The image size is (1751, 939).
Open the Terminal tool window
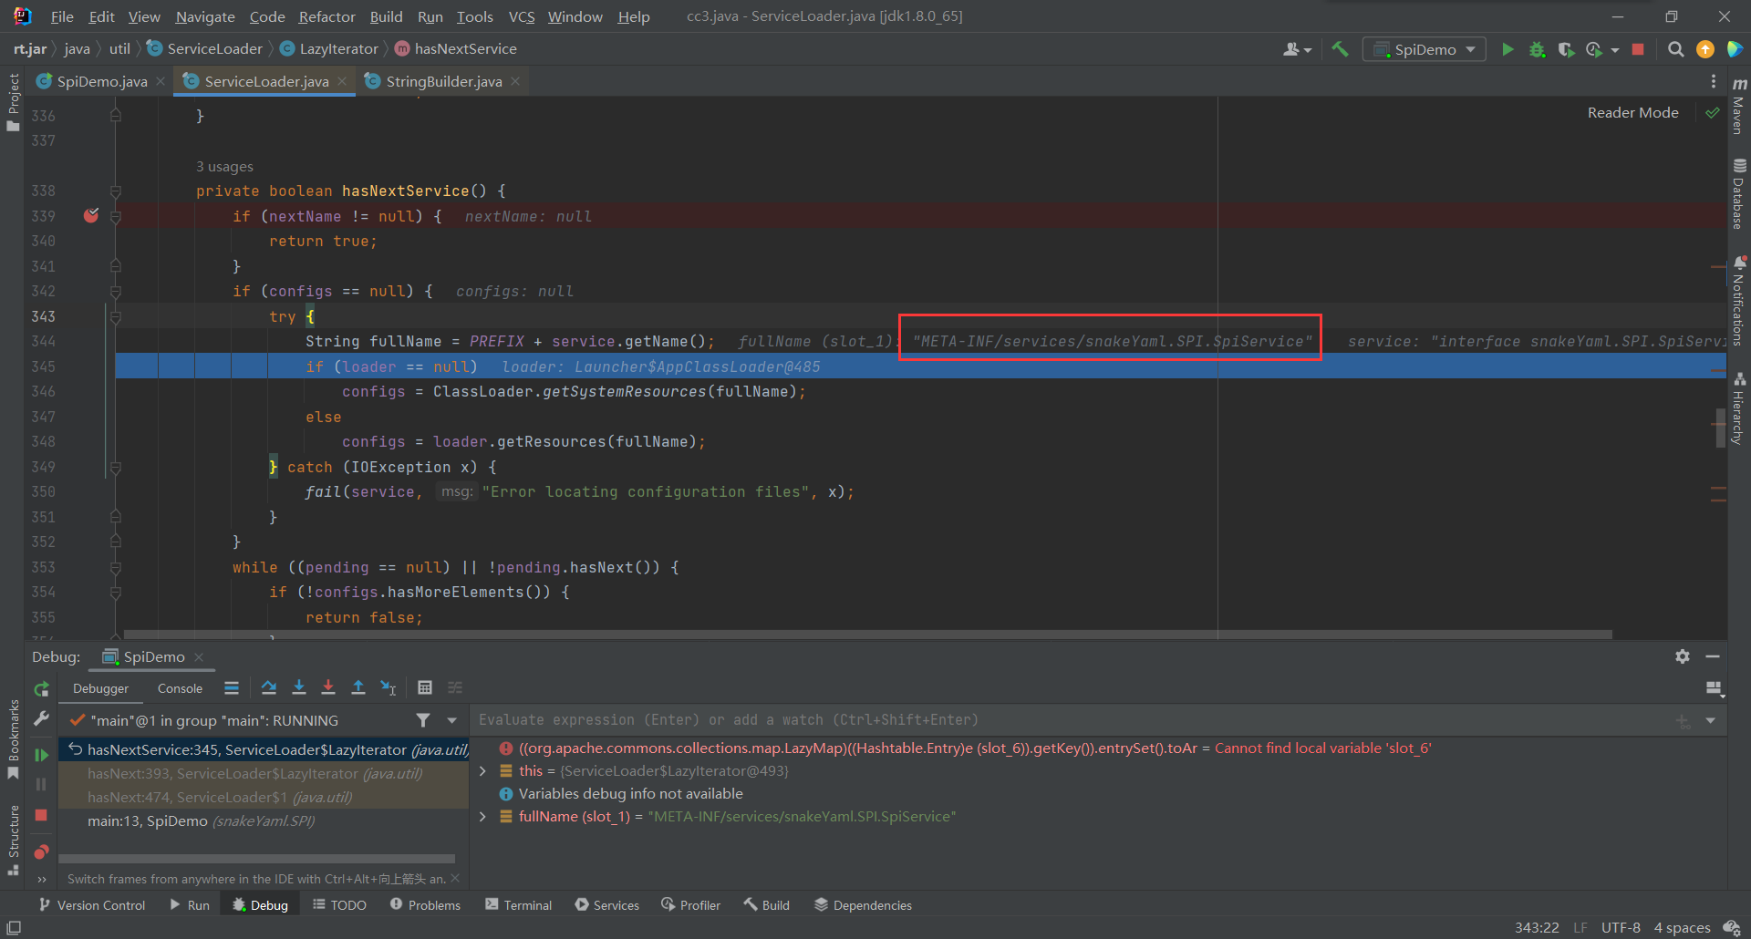click(518, 904)
